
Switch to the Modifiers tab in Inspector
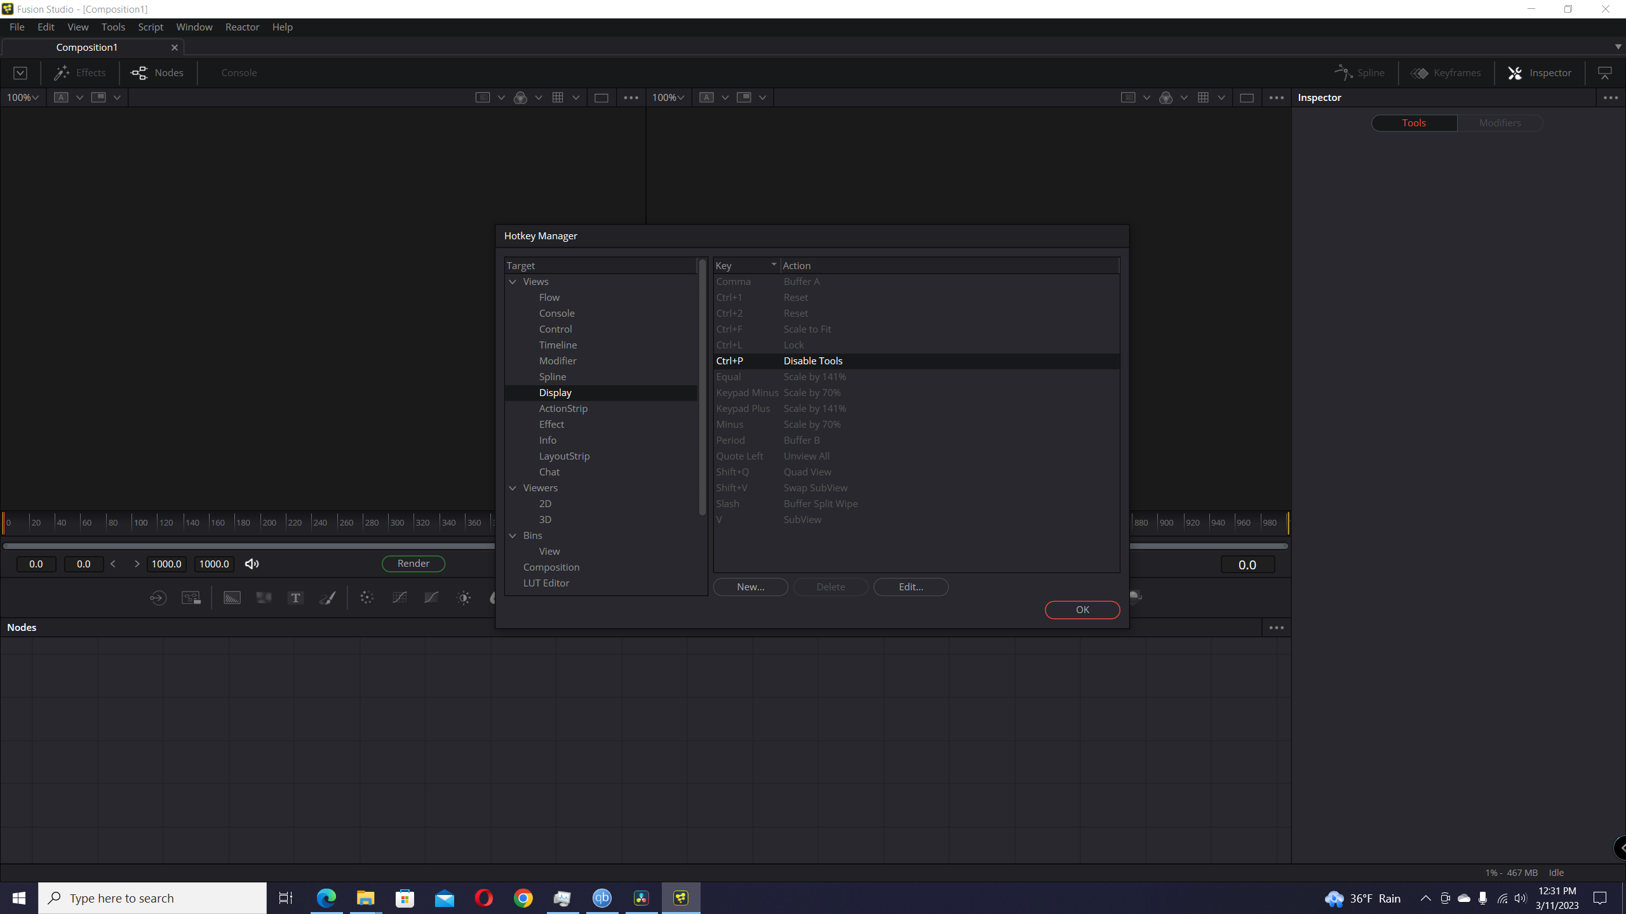pos(1500,123)
